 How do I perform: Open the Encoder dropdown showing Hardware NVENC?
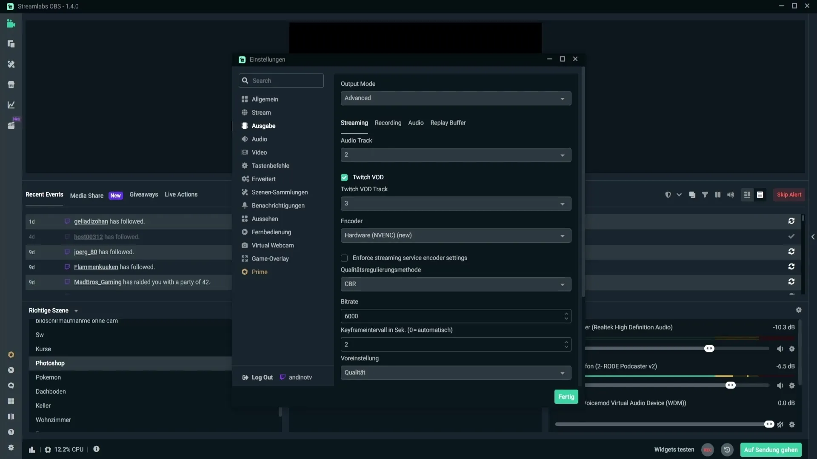[x=456, y=235]
